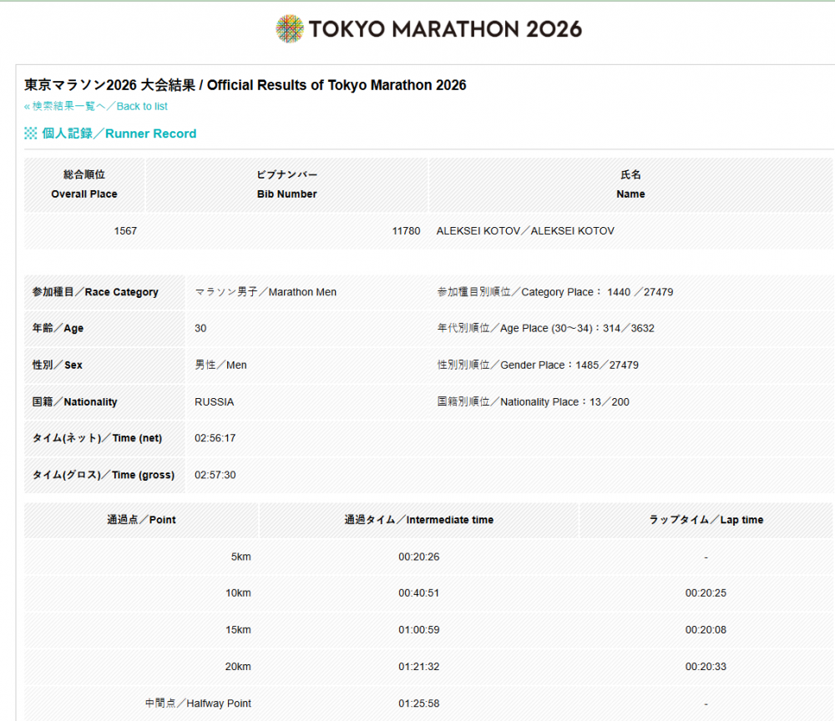Click the Bib Number column header
This screenshot has width=835, height=721.
tap(286, 184)
